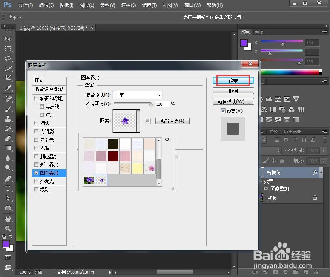
Task: Hide the 图案叠加 effect eye icon
Action: [266, 188]
